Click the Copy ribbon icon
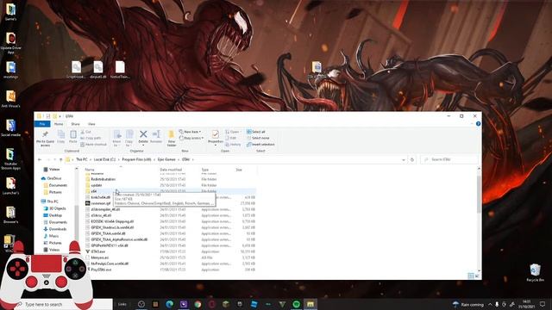The image size is (552, 310). [x=61, y=136]
